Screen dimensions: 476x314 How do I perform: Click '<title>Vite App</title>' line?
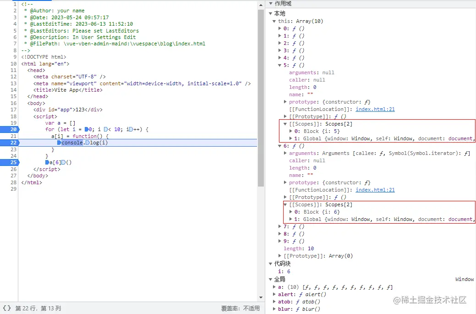click(68, 90)
